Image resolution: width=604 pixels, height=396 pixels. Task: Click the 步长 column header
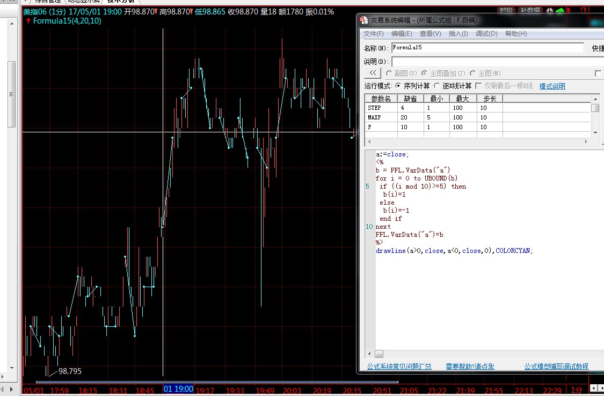click(x=490, y=99)
